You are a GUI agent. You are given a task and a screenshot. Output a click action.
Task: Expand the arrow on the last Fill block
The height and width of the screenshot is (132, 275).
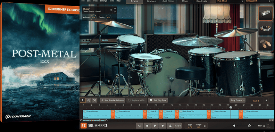[241, 111]
